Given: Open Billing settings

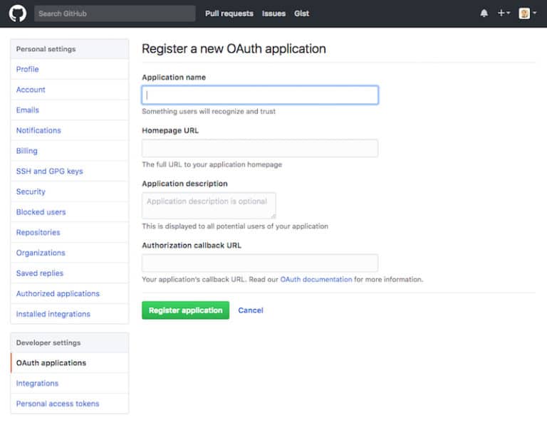Looking at the screenshot, I should coord(70,151).
